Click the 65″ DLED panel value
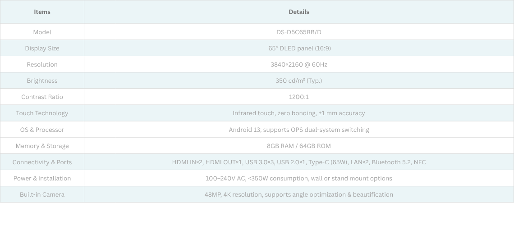The image size is (514, 225). click(299, 48)
